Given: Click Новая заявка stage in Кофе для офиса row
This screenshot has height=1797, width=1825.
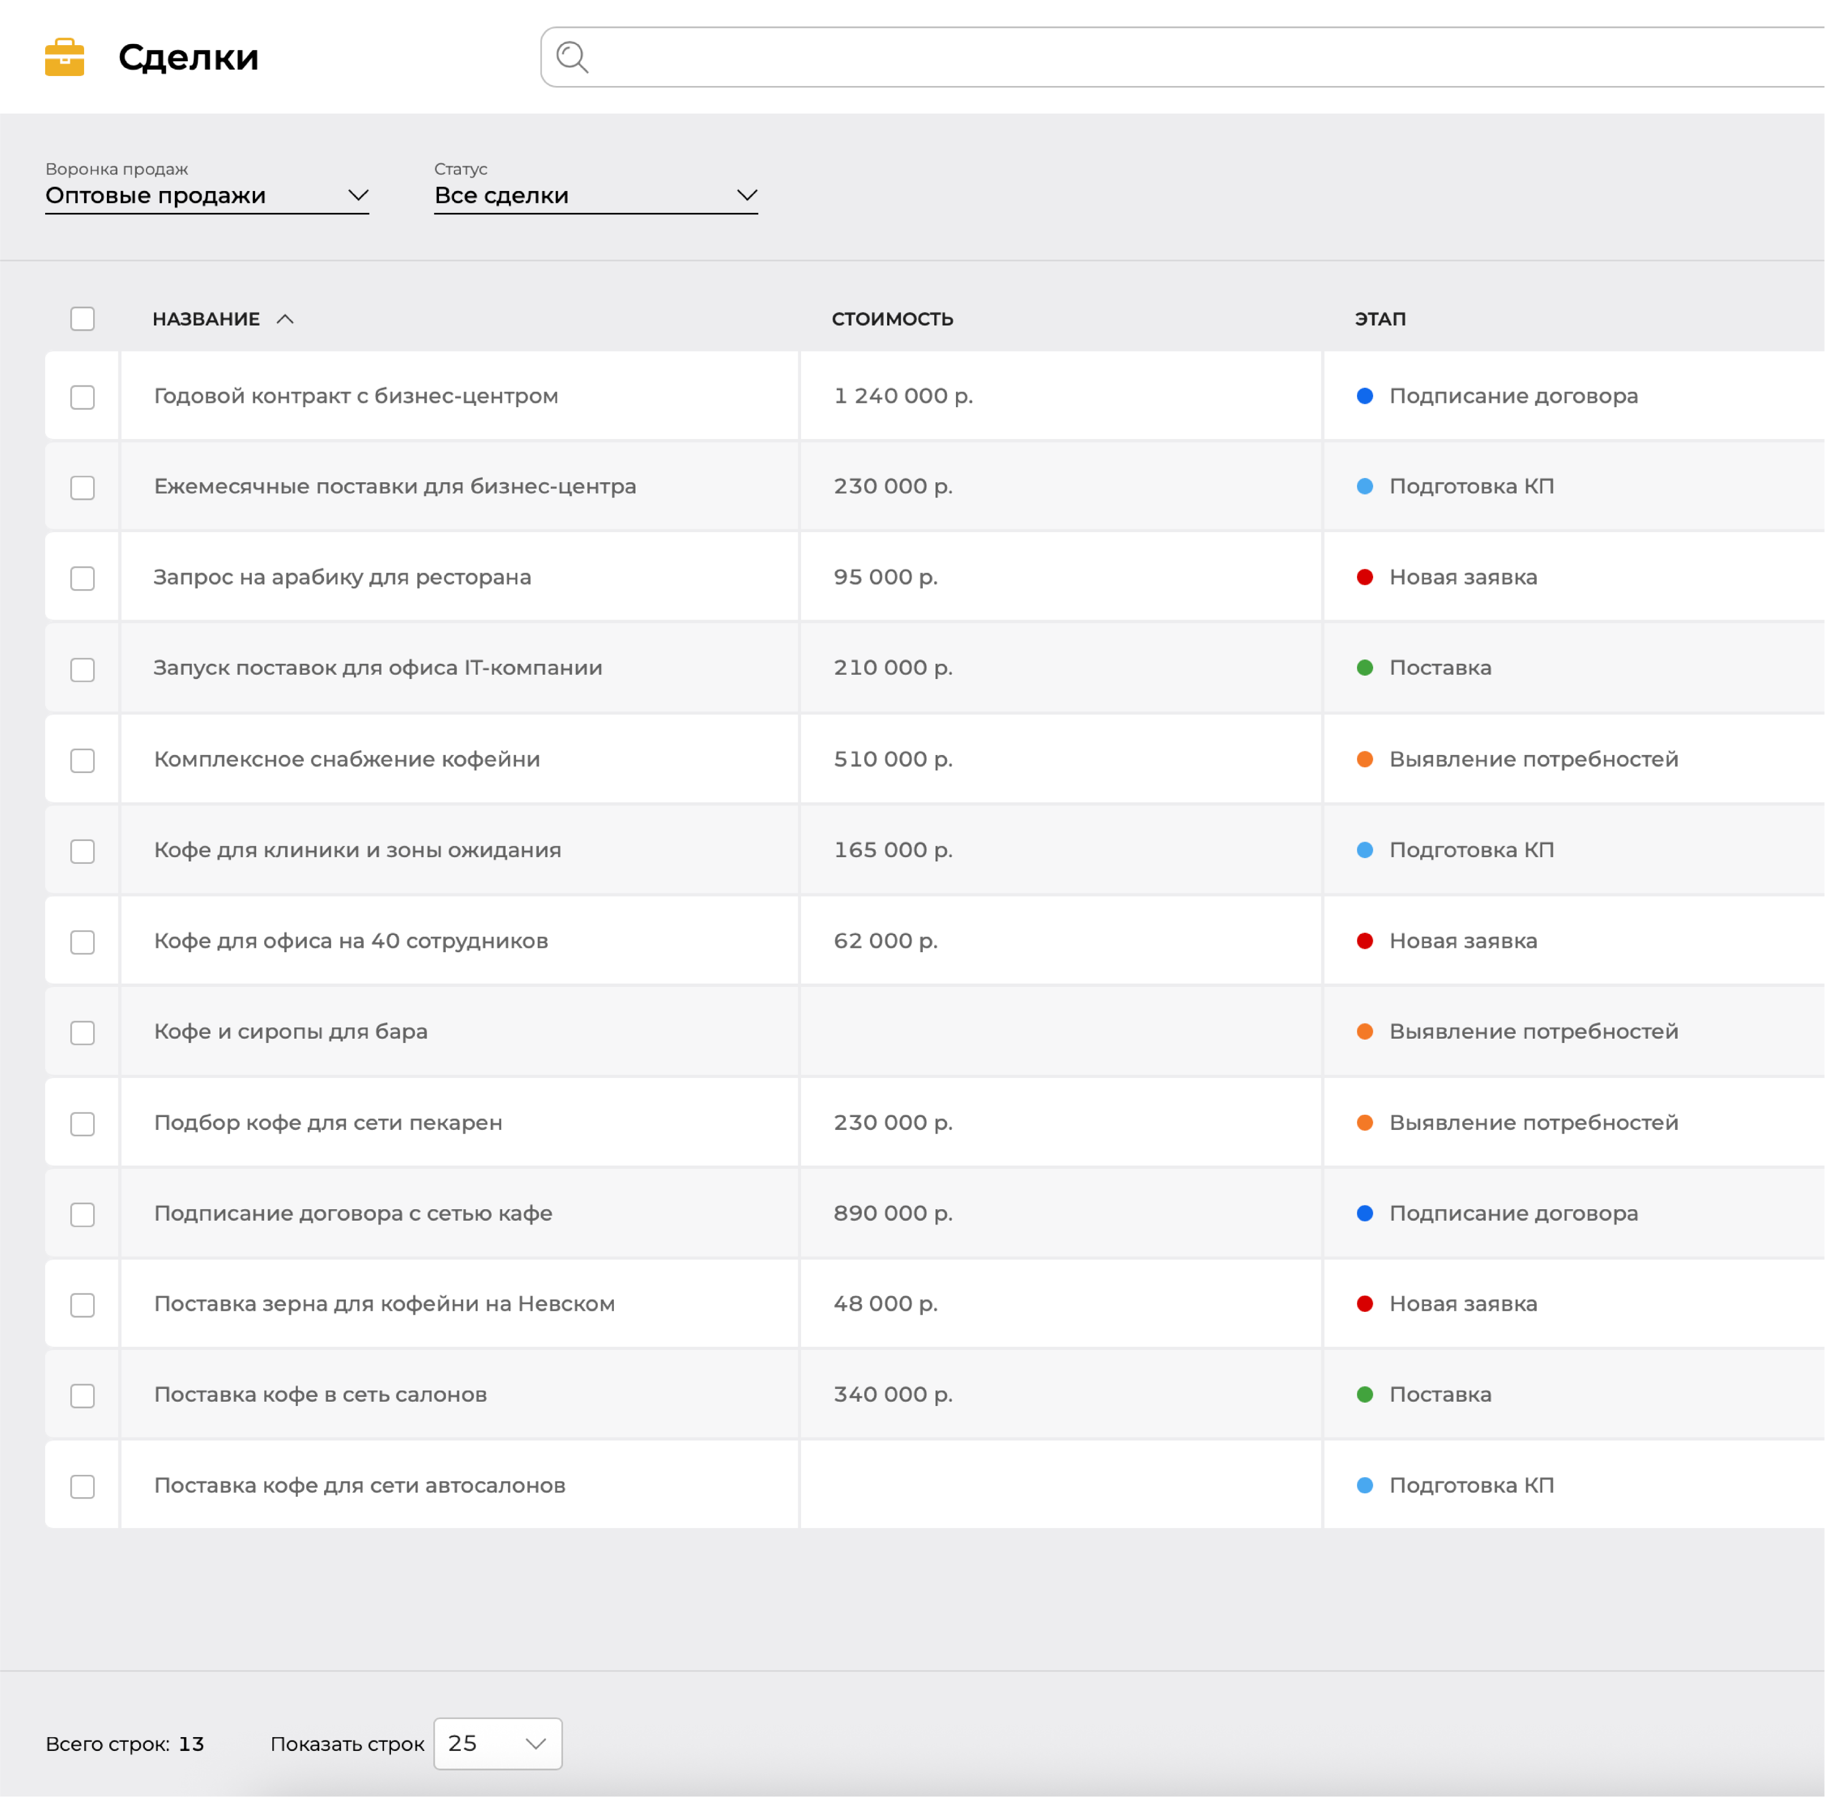Looking at the screenshot, I should coord(1462,940).
